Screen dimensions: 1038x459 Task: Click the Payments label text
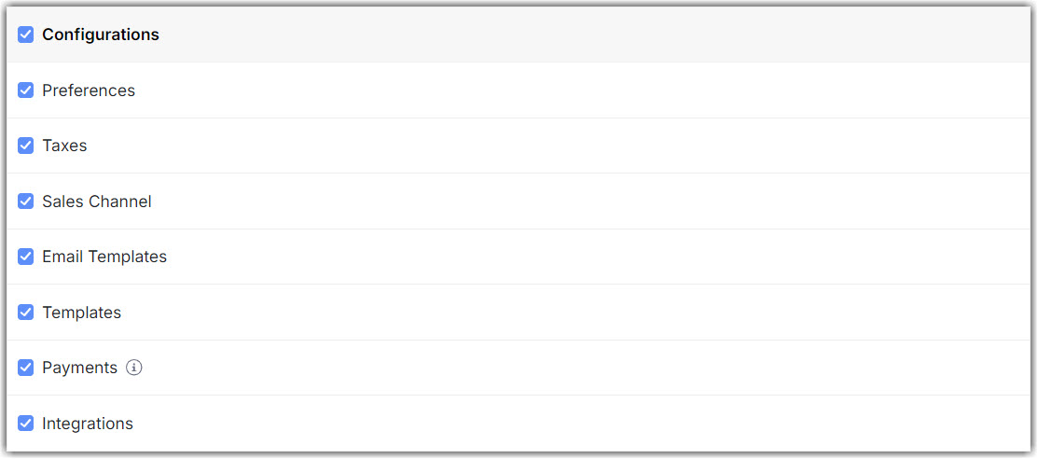[79, 368]
